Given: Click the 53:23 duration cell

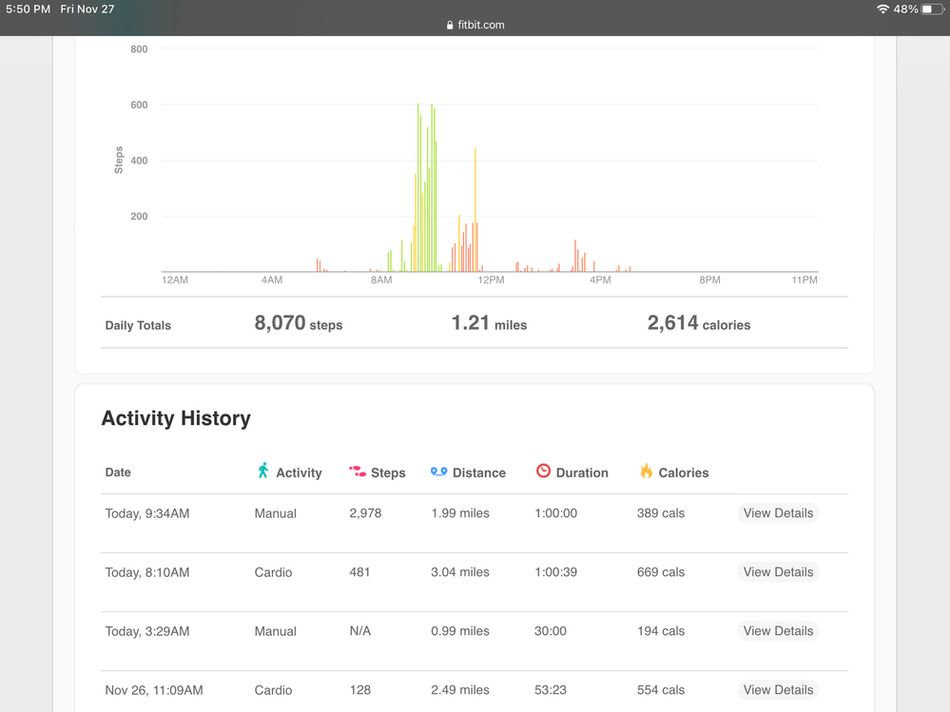Looking at the screenshot, I should (551, 690).
